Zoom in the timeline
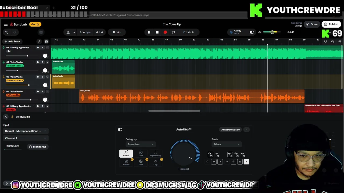This screenshot has height=193, width=344. (x=340, y=42)
